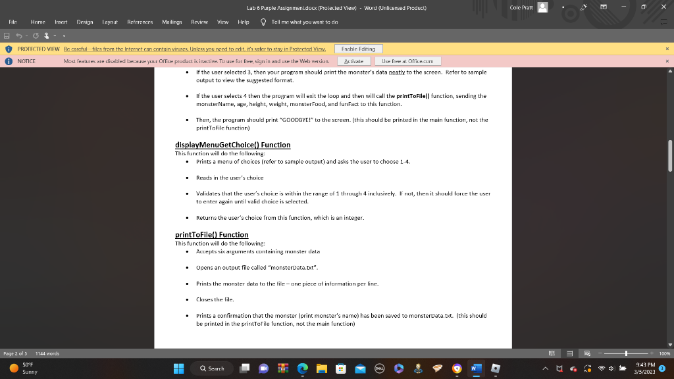Expand the Customize Quick Access Toolbar dropdown
Image resolution: width=674 pixels, height=379 pixels.
(63, 38)
